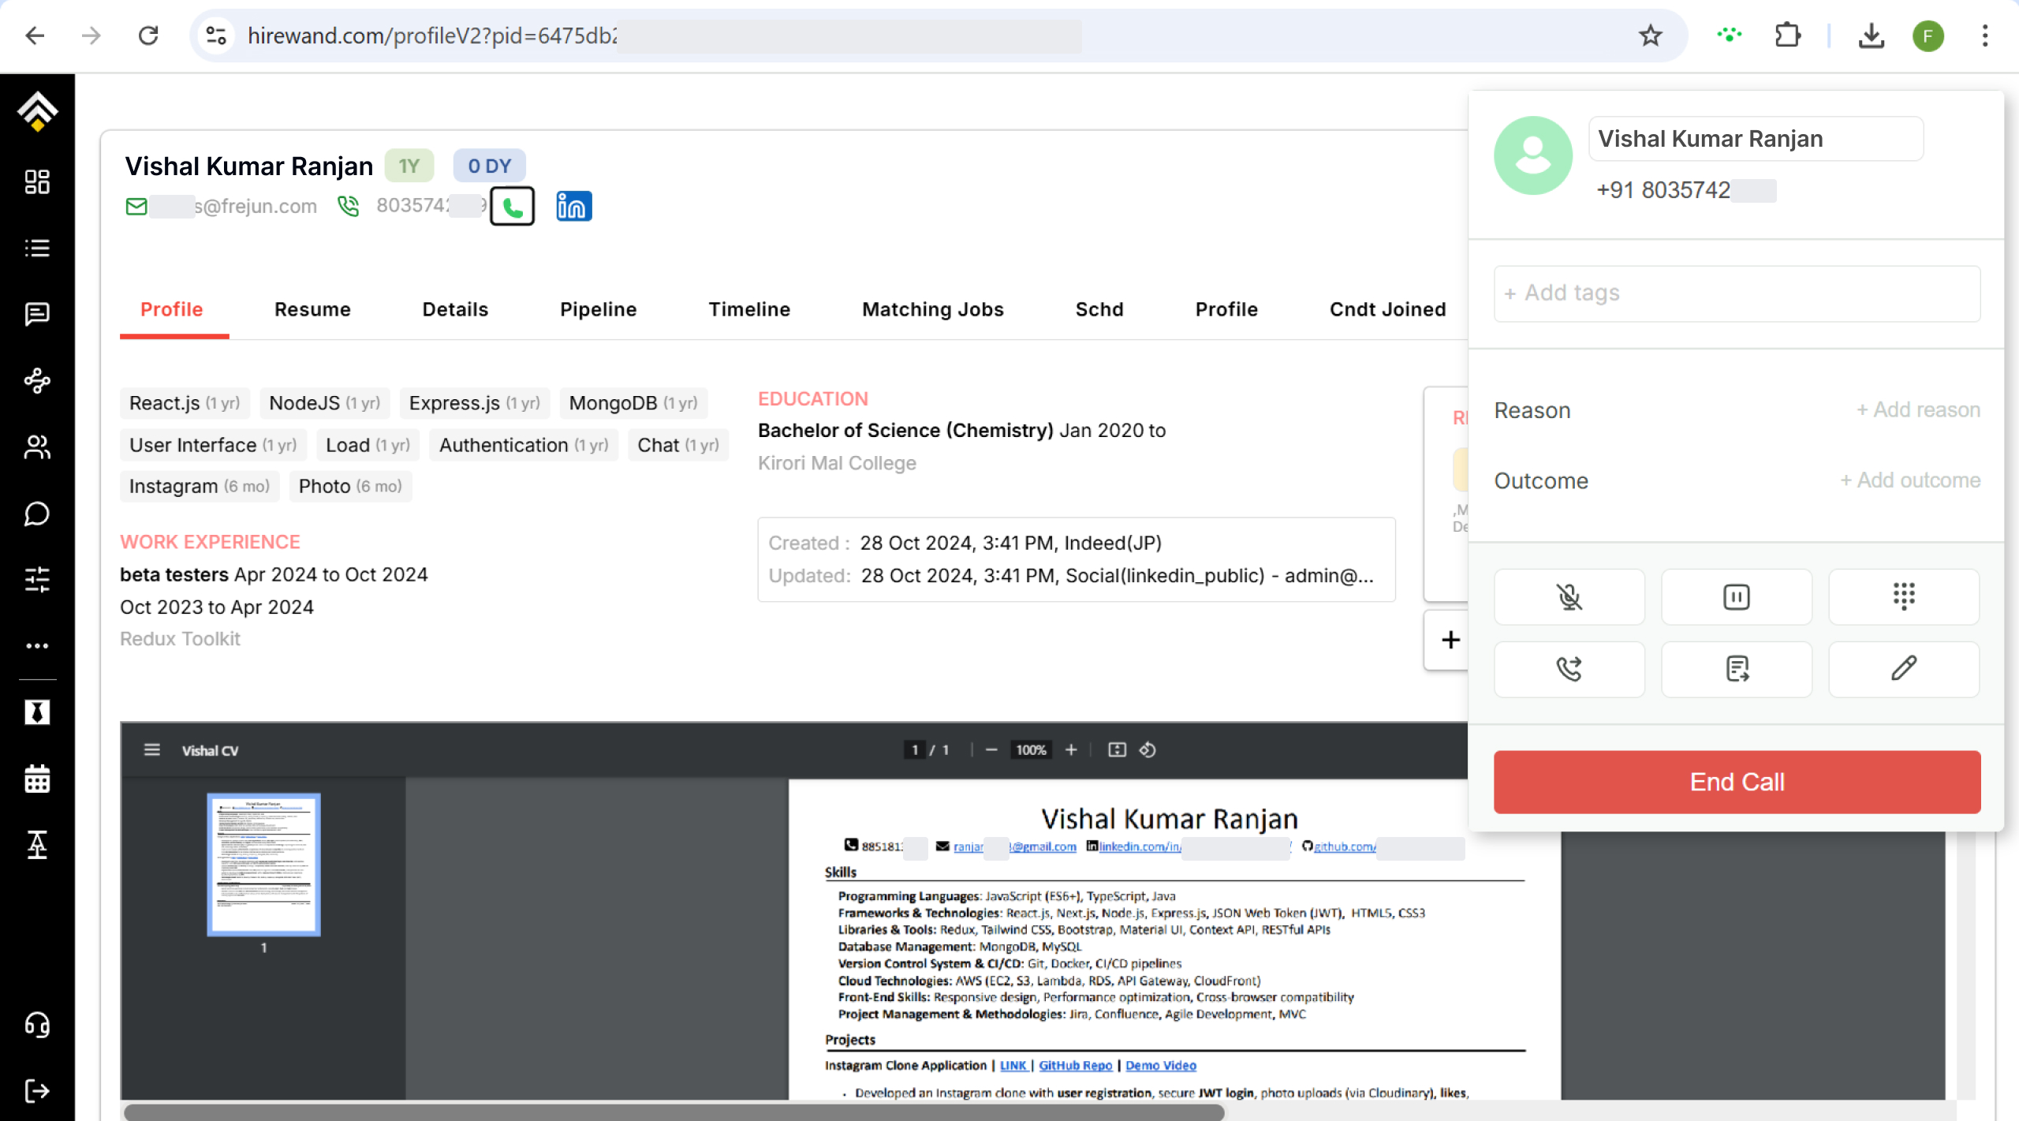Click the End Call button
2019x1121 pixels.
point(1736,781)
